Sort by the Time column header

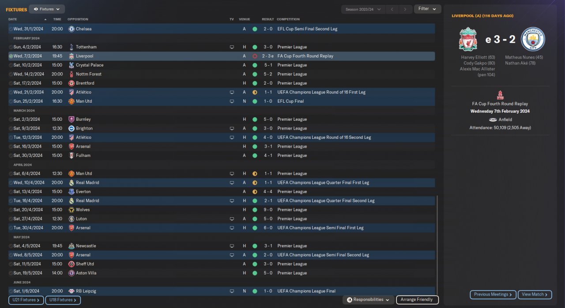click(57, 19)
